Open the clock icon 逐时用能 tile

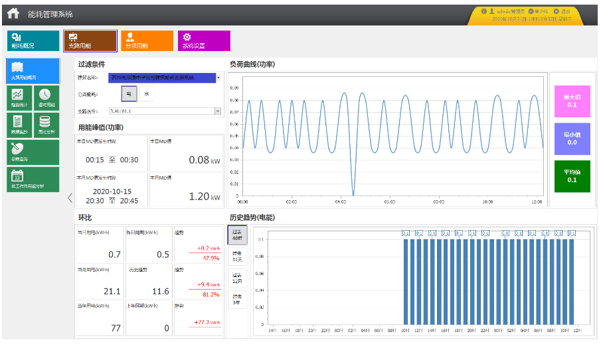coord(46,98)
